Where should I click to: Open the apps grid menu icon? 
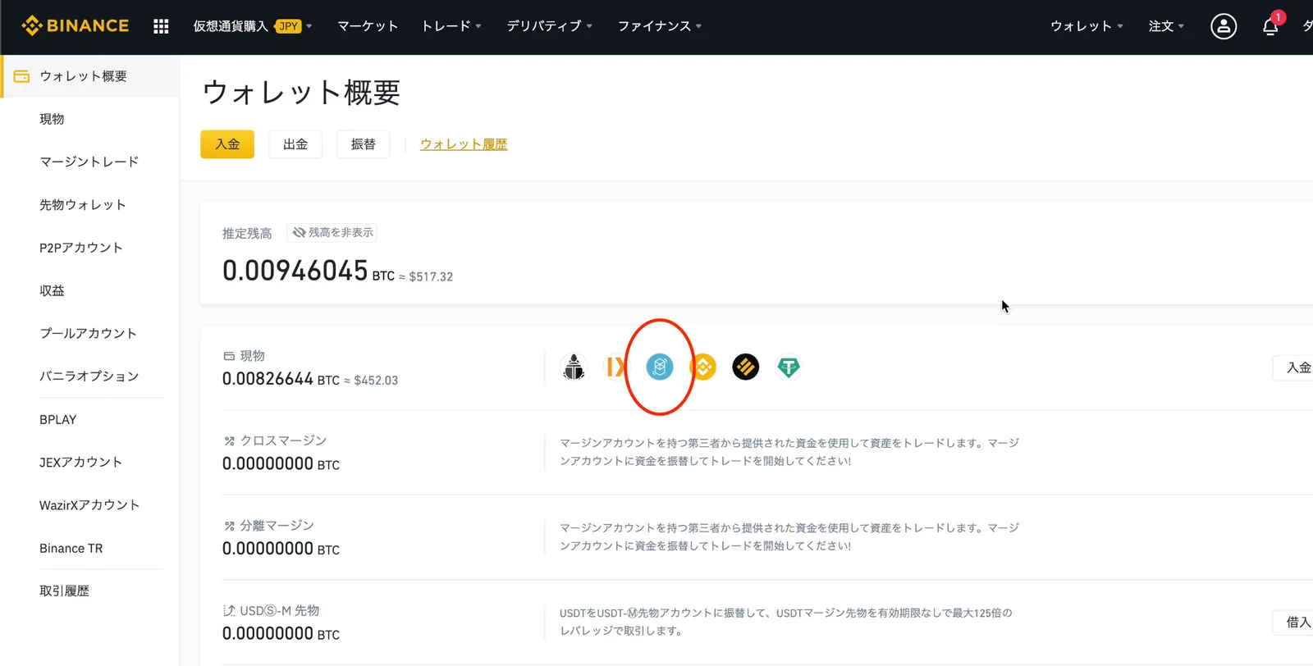[x=161, y=26]
